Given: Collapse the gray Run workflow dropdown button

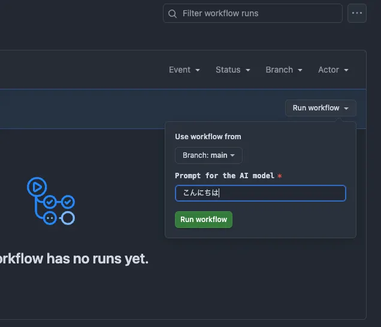Looking at the screenshot, I should coord(320,108).
